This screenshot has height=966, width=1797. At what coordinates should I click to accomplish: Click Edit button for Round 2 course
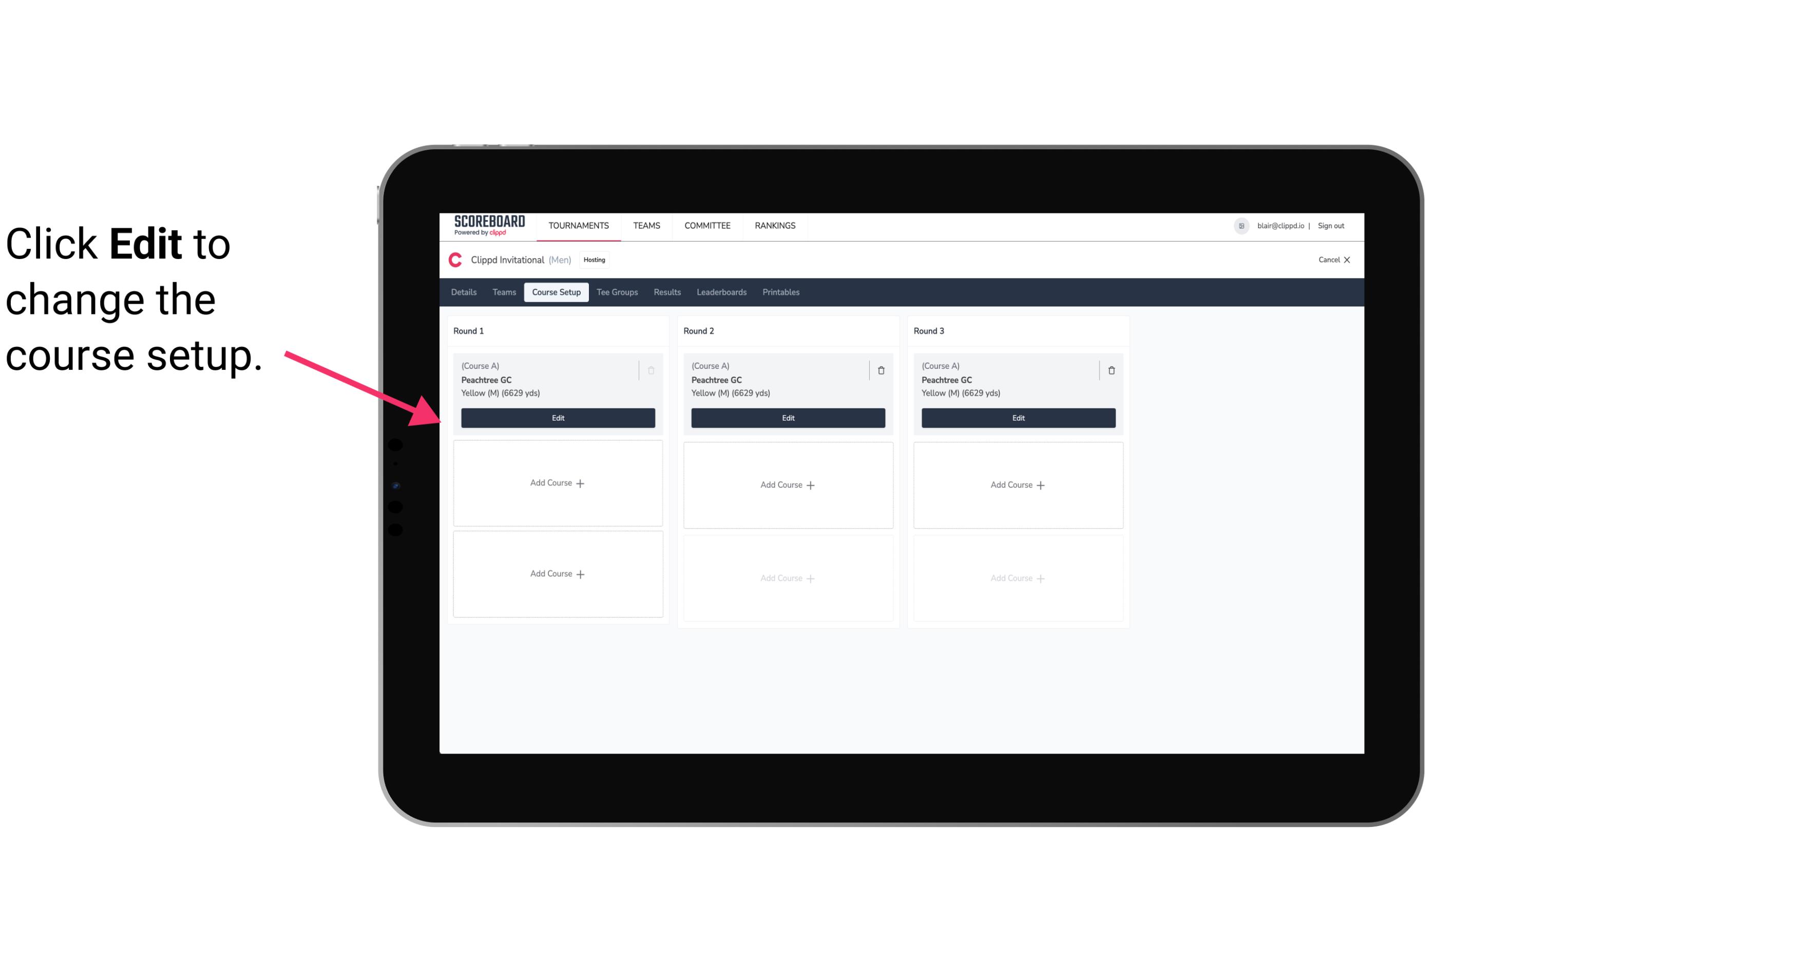pyautogui.click(x=787, y=417)
